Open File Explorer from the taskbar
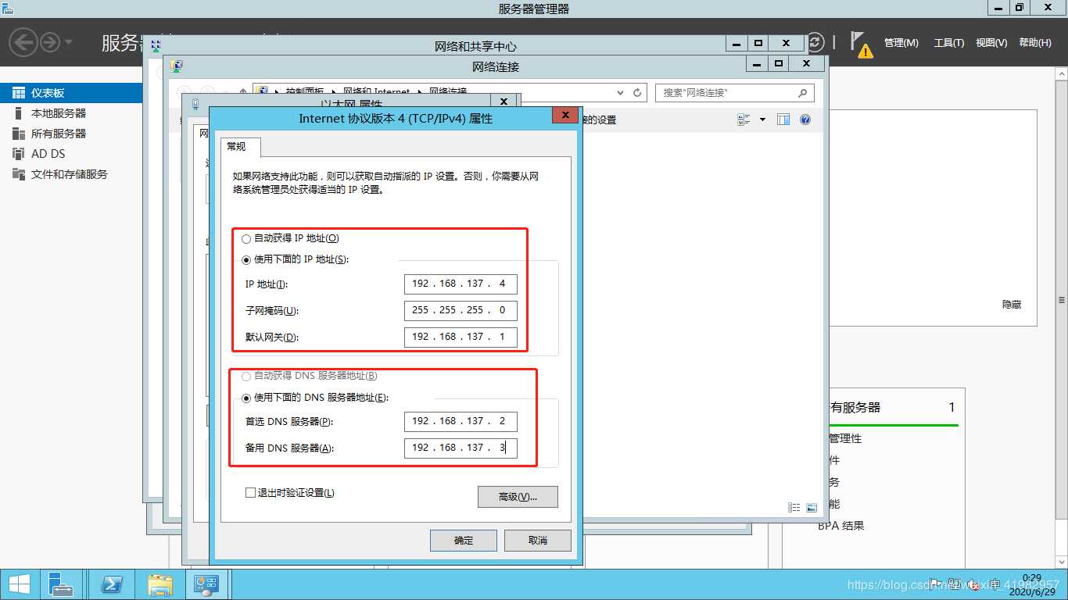Viewport: 1068px width, 600px height. 160,584
